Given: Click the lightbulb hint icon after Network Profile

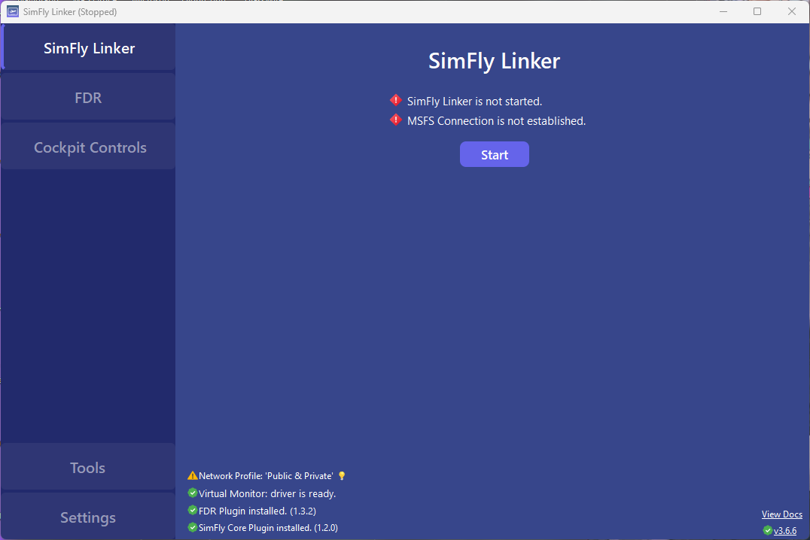Looking at the screenshot, I should 342,476.
